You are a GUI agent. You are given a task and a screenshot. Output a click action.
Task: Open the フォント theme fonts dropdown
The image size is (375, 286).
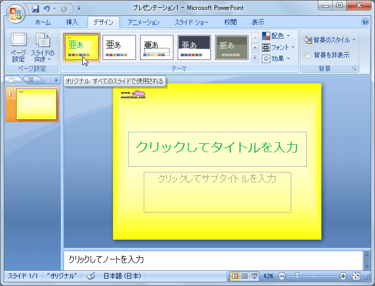click(x=278, y=47)
